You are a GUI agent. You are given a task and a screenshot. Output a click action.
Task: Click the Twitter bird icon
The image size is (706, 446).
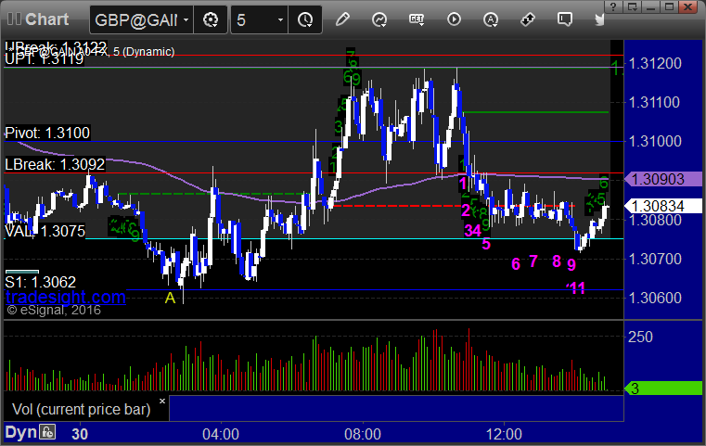point(599,19)
